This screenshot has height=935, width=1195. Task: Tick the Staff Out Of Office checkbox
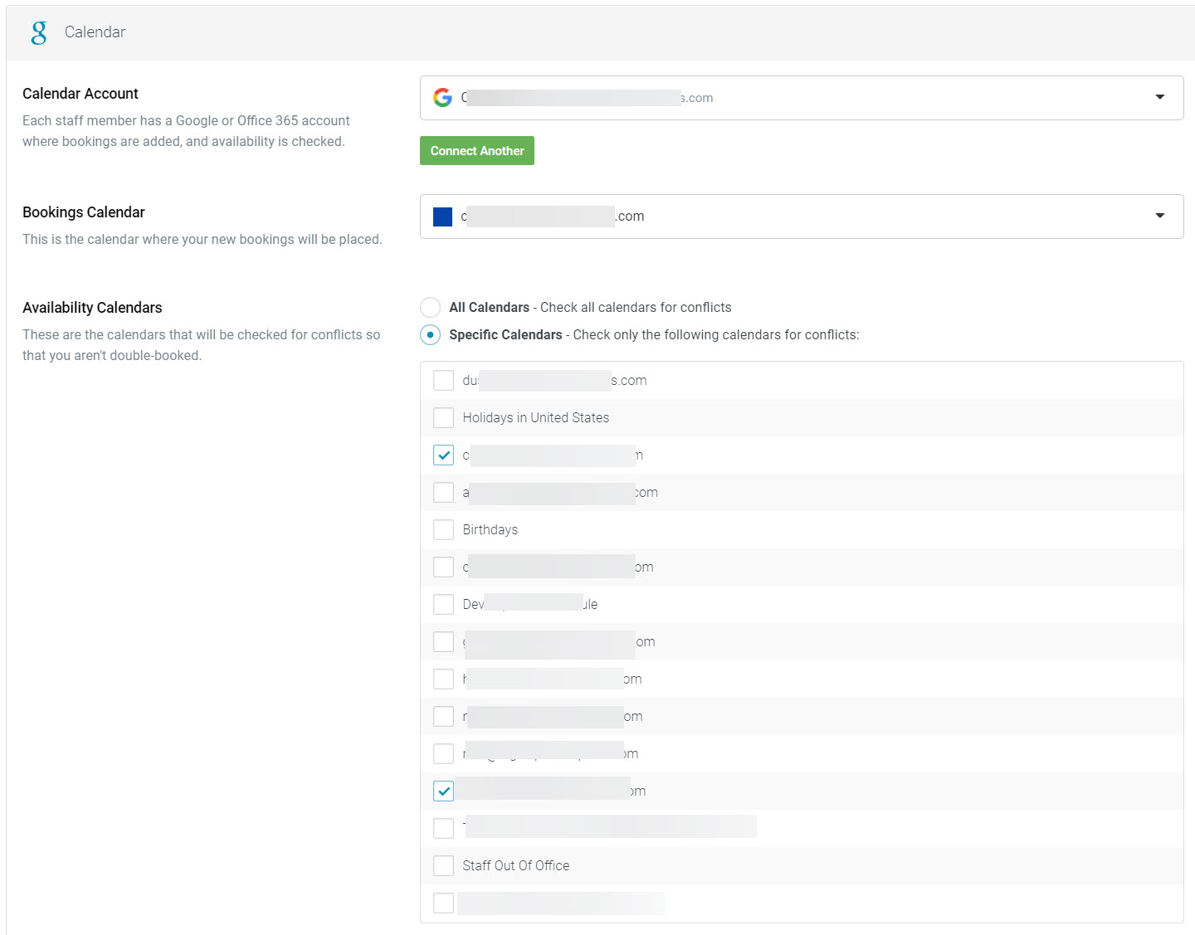click(x=444, y=866)
